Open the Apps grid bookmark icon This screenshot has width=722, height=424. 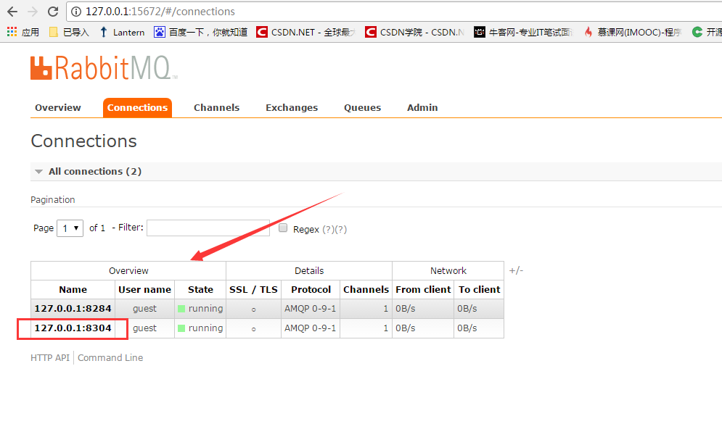(12, 32)
